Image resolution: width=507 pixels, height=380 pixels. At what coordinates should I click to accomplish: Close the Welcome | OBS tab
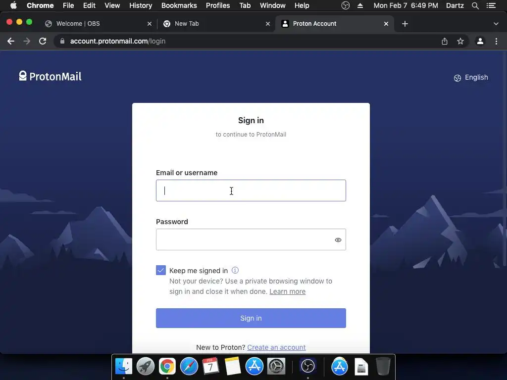point(150,24)
